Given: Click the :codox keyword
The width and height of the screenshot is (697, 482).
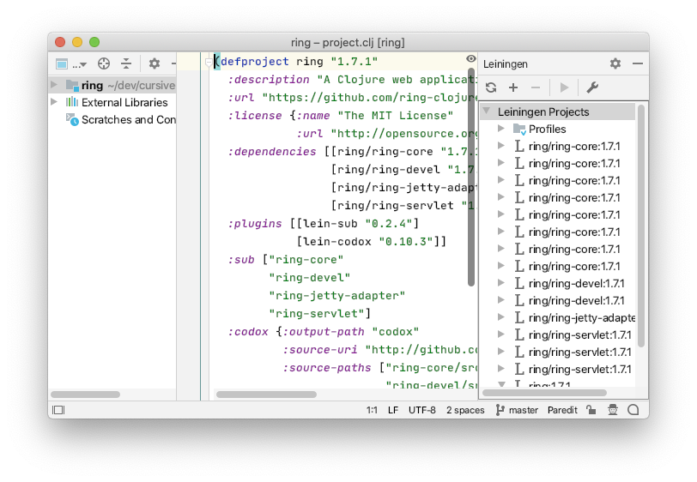Looking at the screenshot, I should [248, 332].
